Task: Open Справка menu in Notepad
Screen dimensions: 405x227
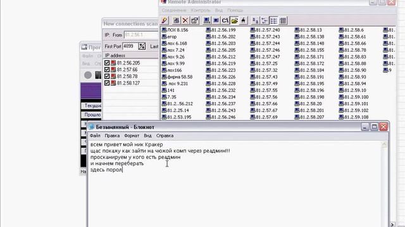Action: click(x=165, y=136)
